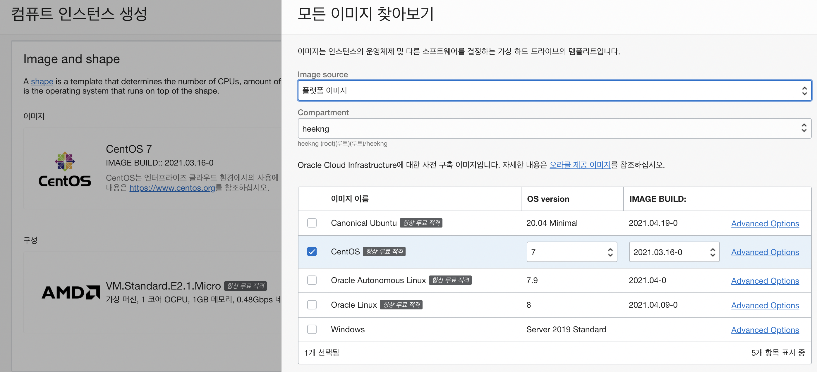Tick the Oracle Linux checkbox

coord(312,305)
